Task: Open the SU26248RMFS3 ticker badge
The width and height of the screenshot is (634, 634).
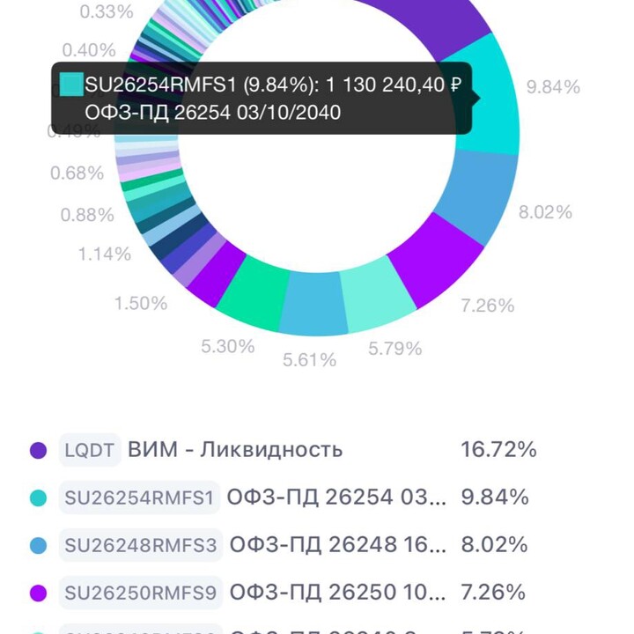Action: coord(141,545)
